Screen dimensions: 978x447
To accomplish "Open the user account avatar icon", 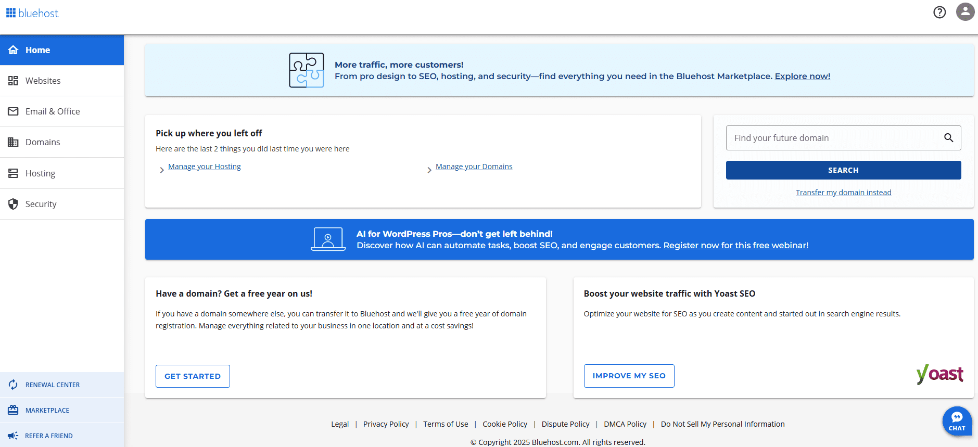I will point(965,11).
